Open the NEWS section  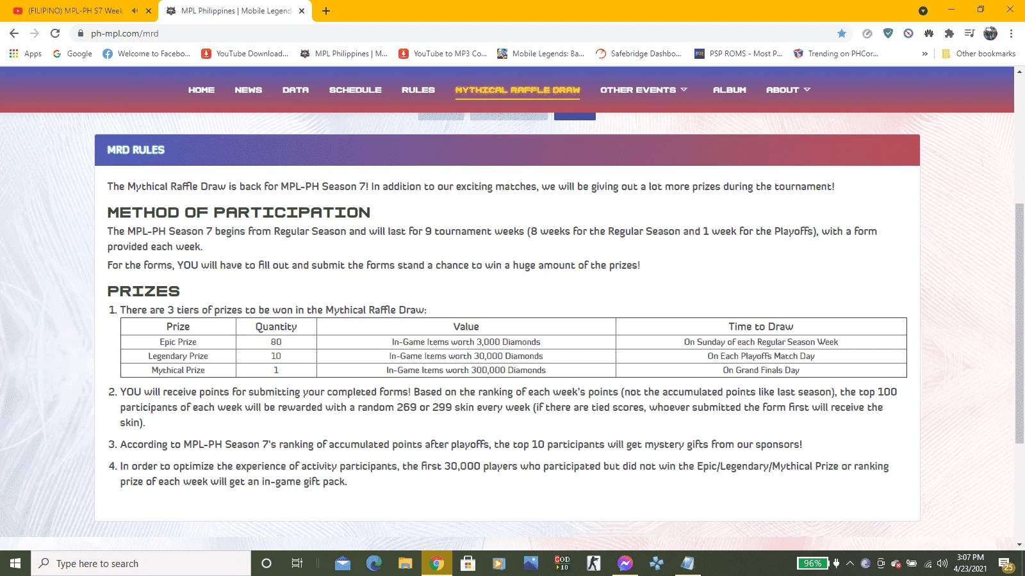pyautogui.click(x=249, y=90)
